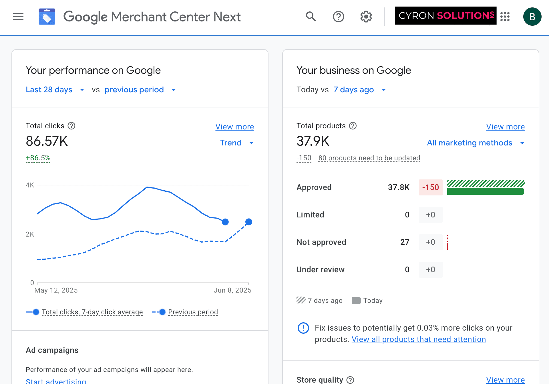The width and height of the screenshot is (549, 384).
Task: Open the search magnifier icon
Action: [311, 17]
